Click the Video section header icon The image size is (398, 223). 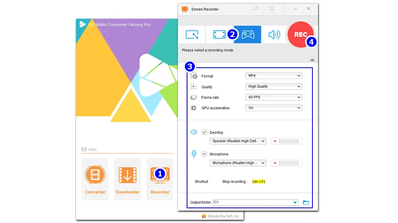(x=84, y=149)
